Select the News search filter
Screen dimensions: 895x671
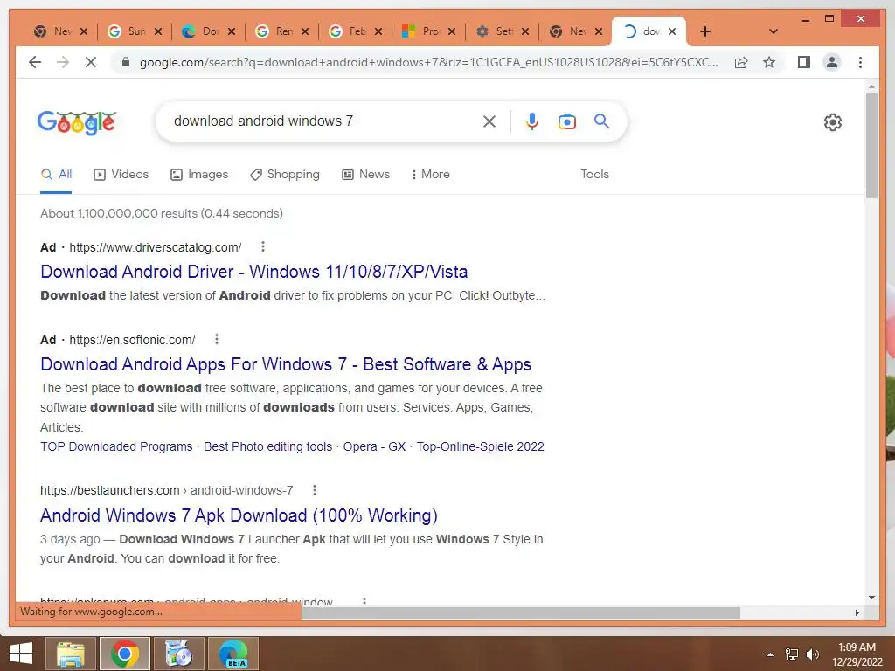point(366,175)
